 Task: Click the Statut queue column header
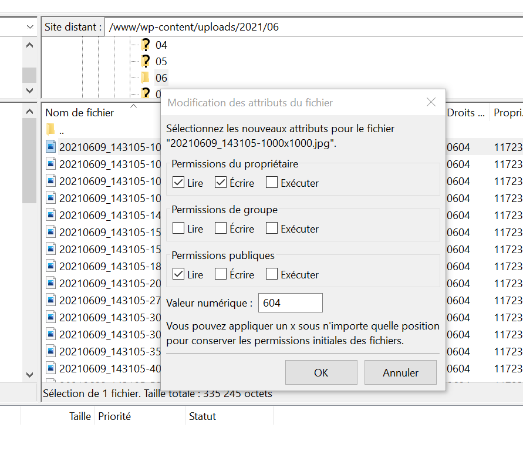pos(203,416)
